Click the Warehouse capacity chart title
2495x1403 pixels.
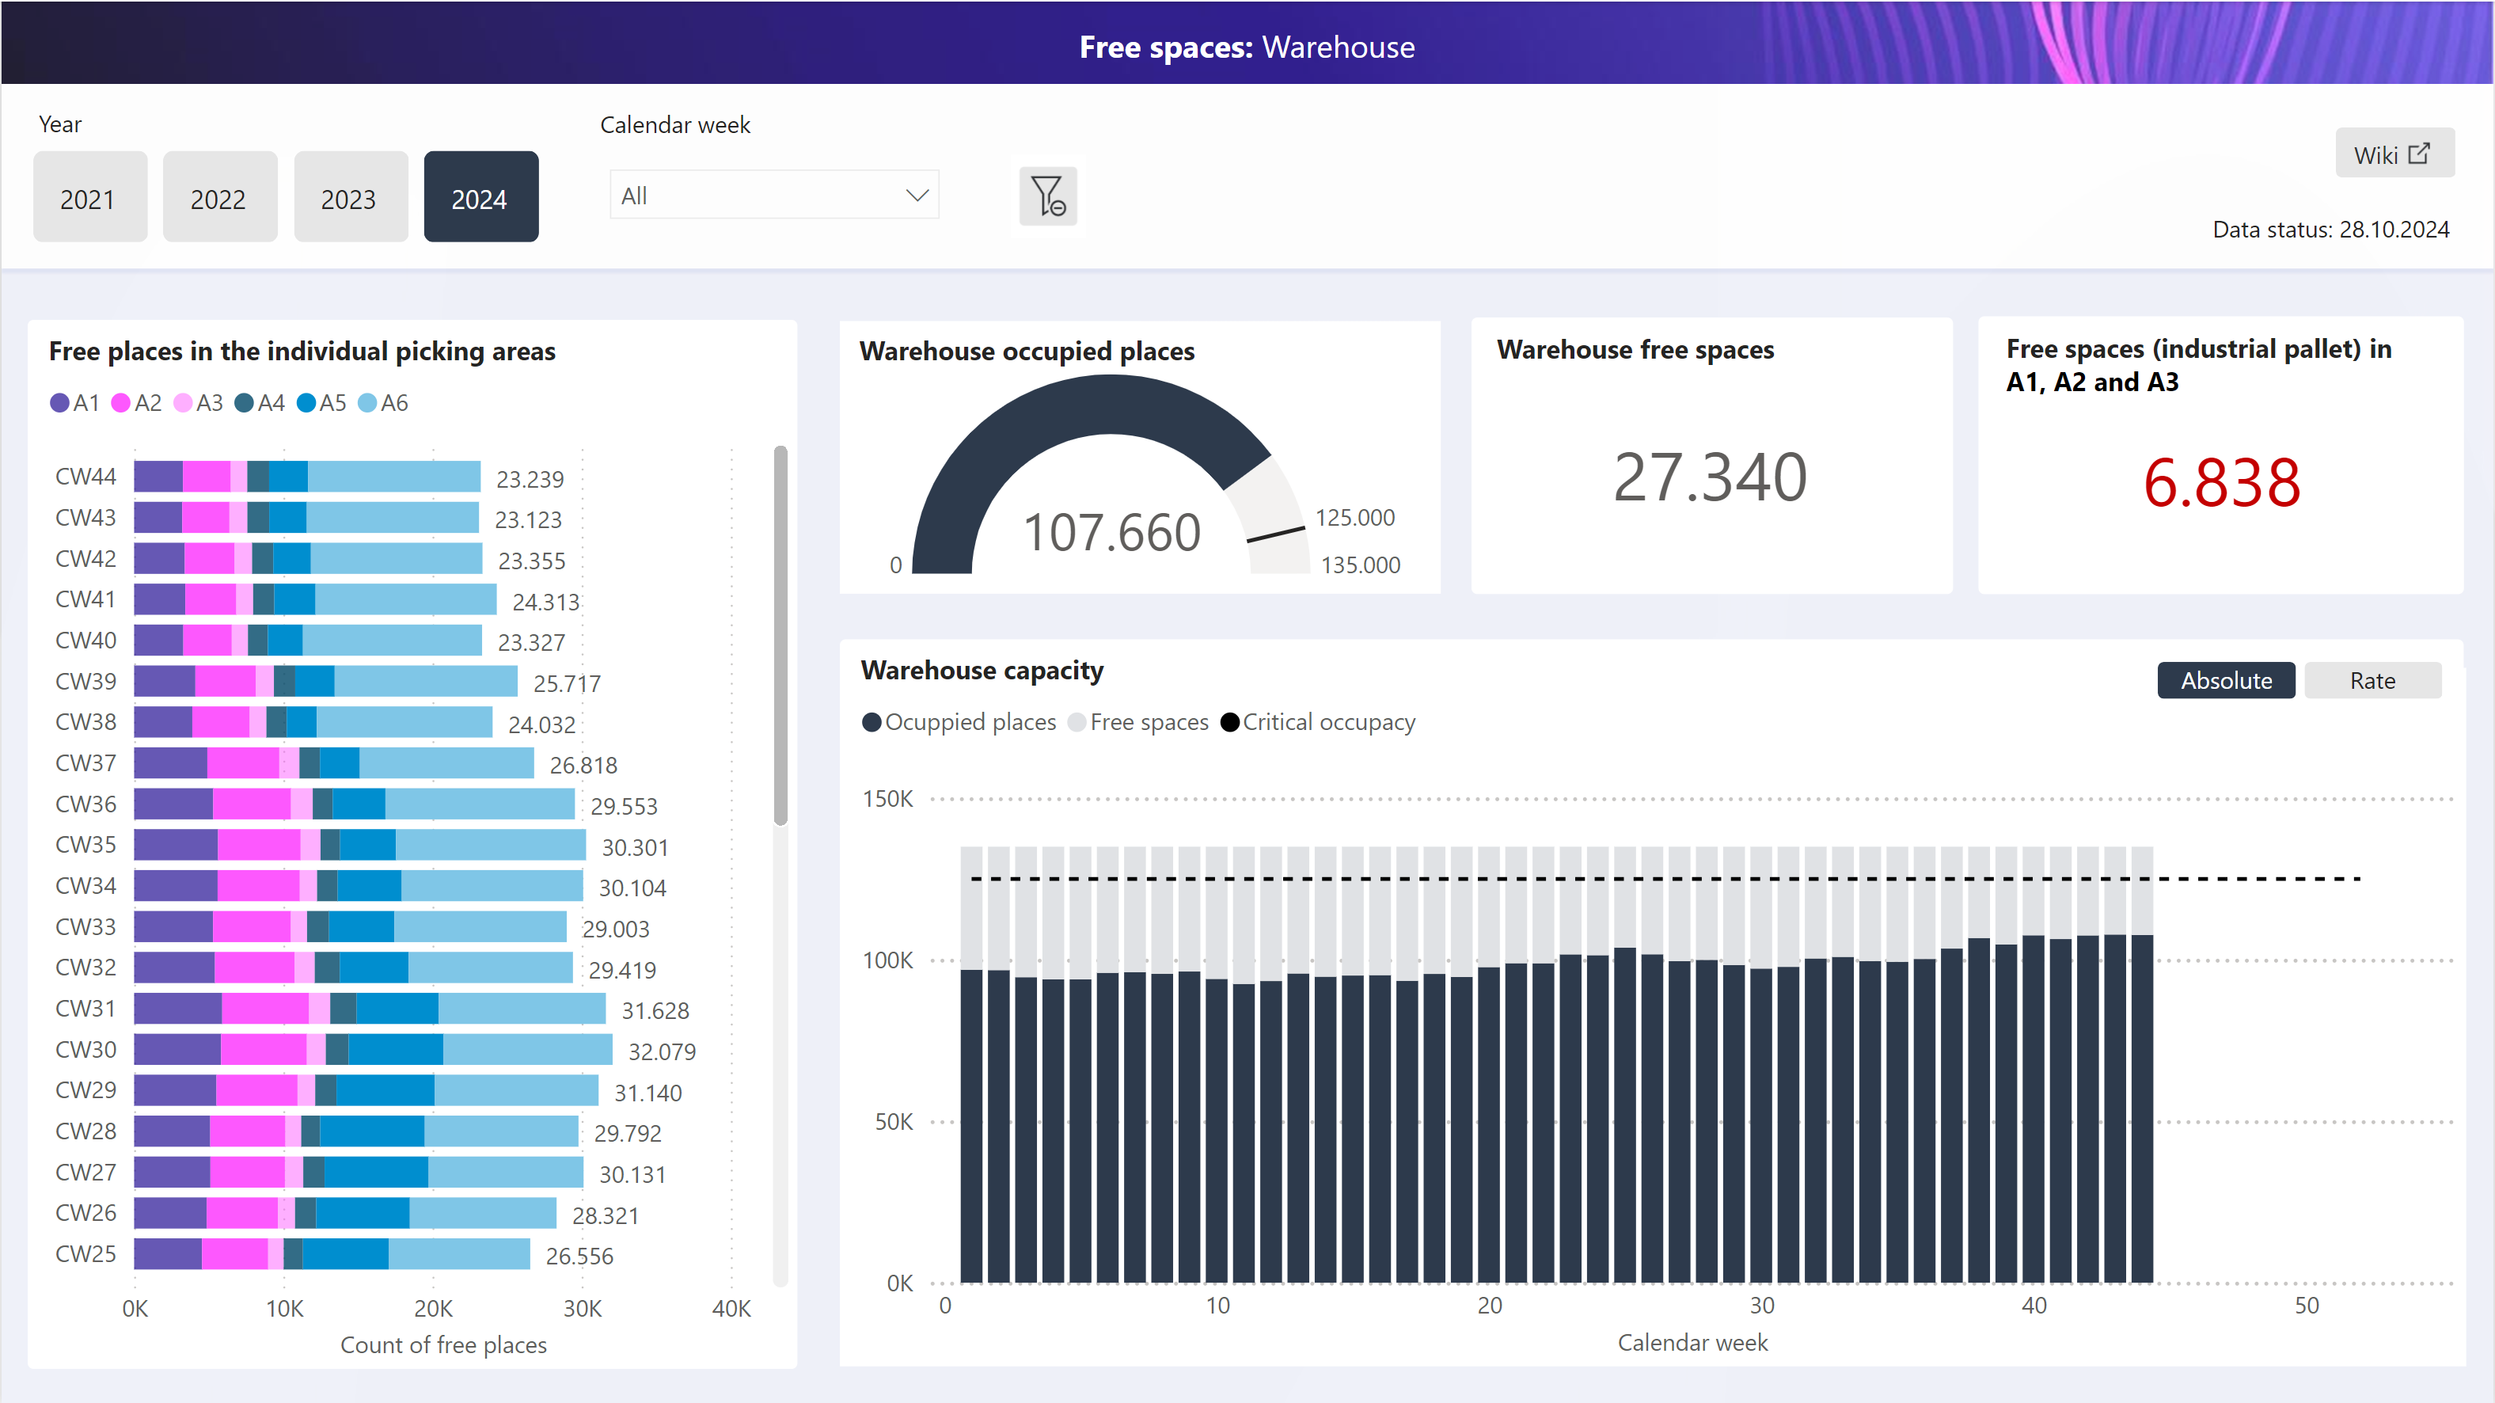coord(982,671)
